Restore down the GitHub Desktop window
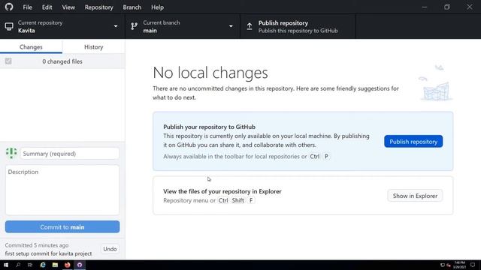This screenshot has width=481, height=270. 447,7
